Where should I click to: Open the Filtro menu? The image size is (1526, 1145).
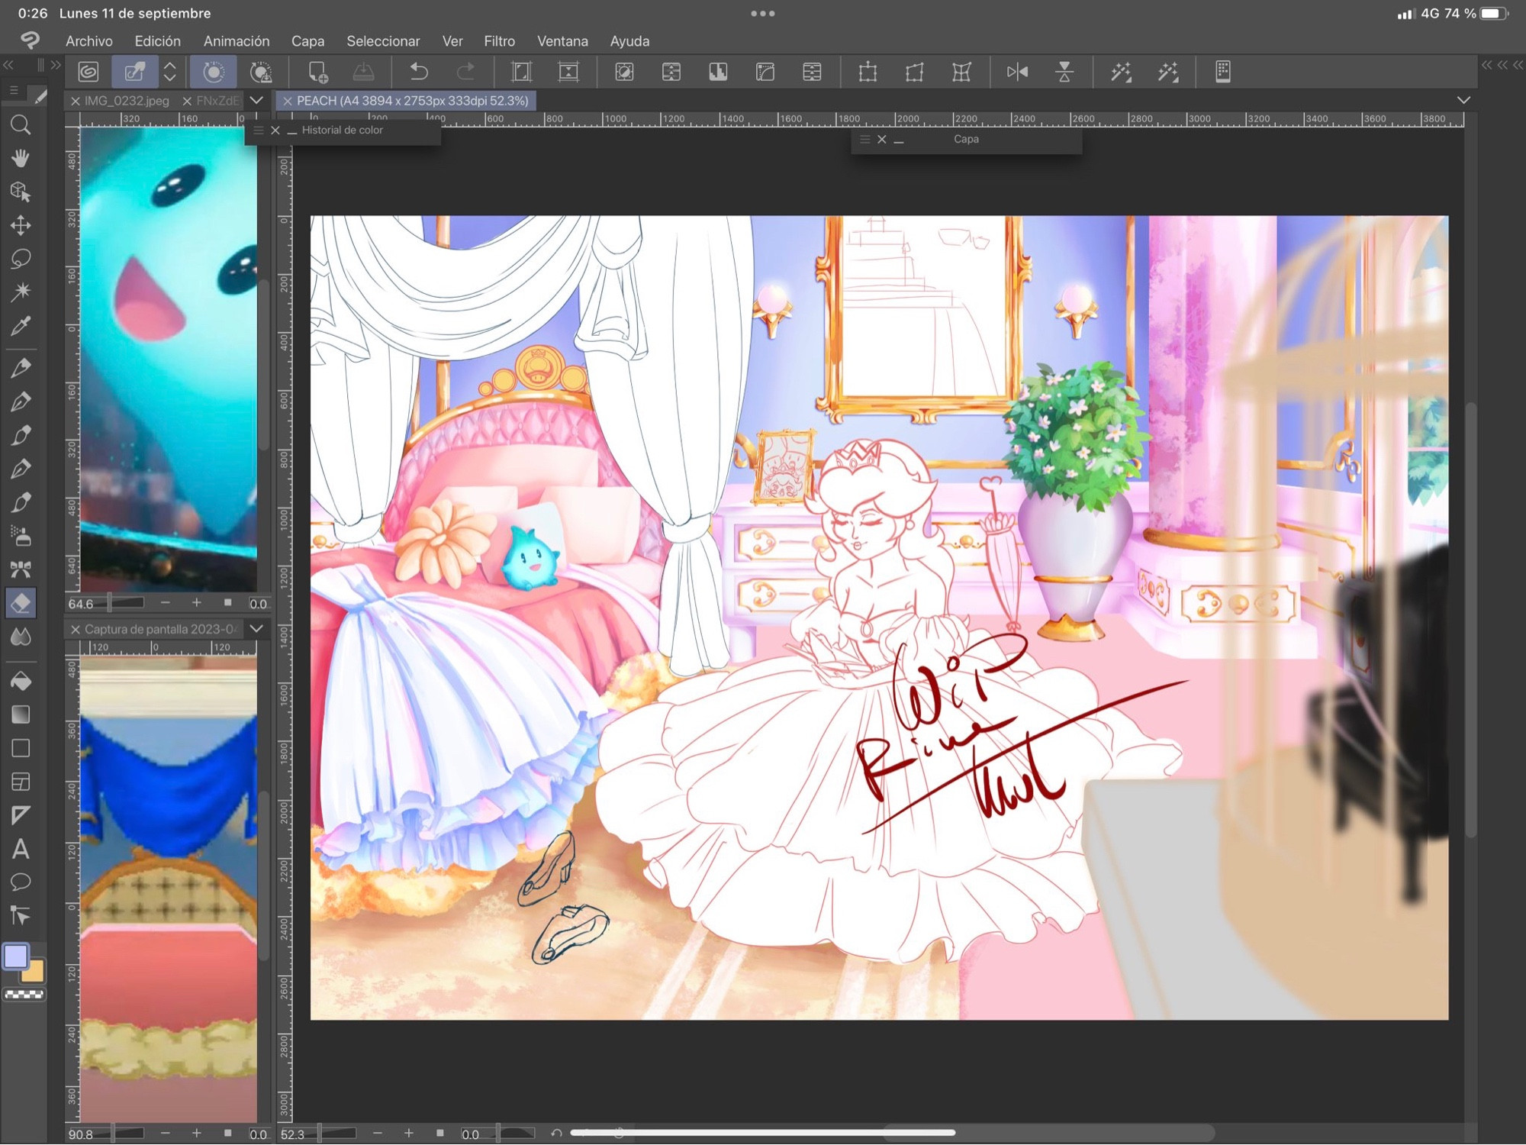500,41
